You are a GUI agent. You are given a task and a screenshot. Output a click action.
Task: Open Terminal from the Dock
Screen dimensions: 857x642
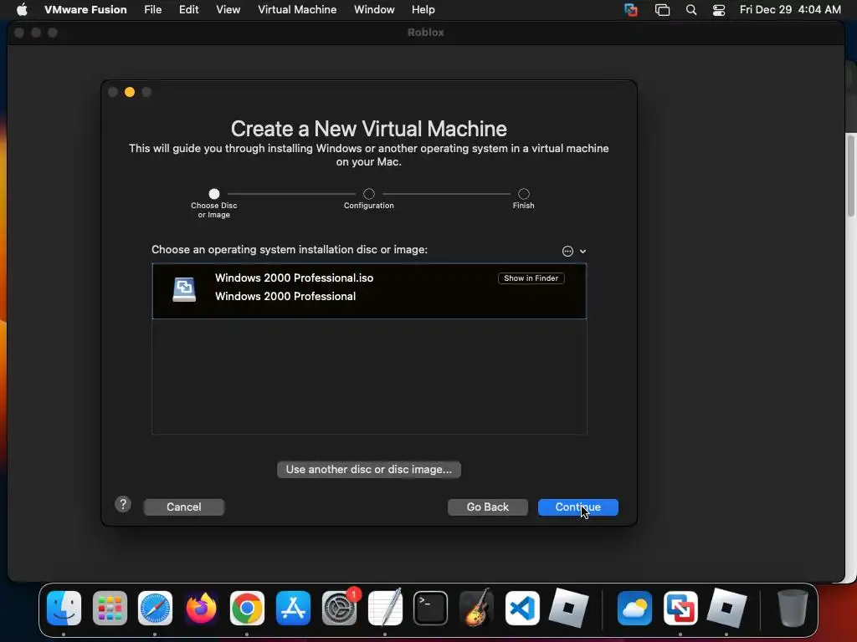point(431,609)
